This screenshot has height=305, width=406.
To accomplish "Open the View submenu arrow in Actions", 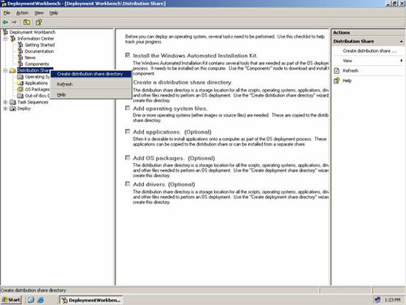I will click(x=402, y=61).
